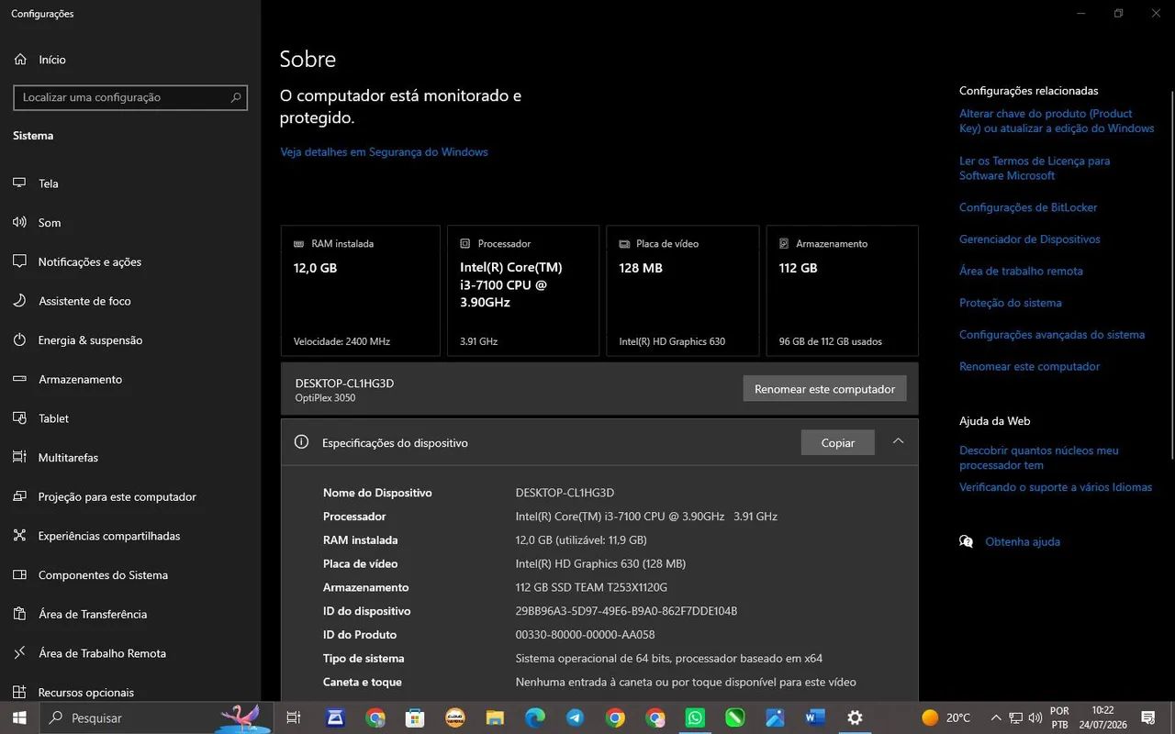The width and height of the screenshot is (1175, 734).
Task: Open Veja detalhes em Segurança do Windows
Action: pos(384,152)
